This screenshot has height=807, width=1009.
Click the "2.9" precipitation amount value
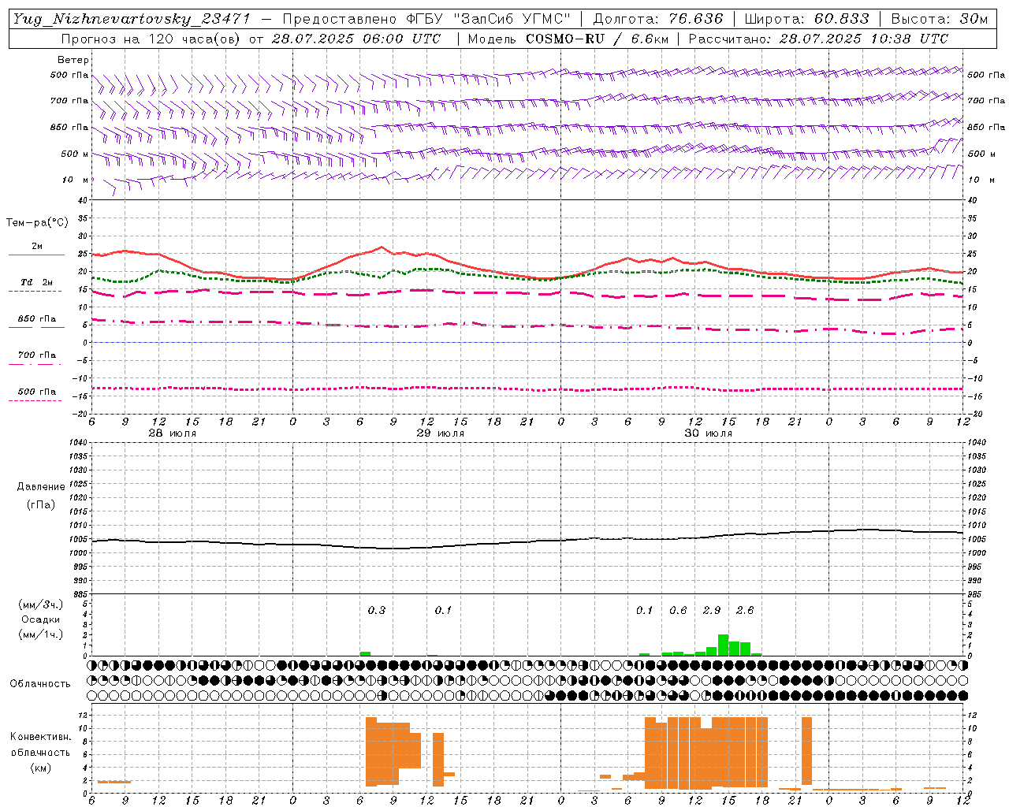tap(712, 610)
